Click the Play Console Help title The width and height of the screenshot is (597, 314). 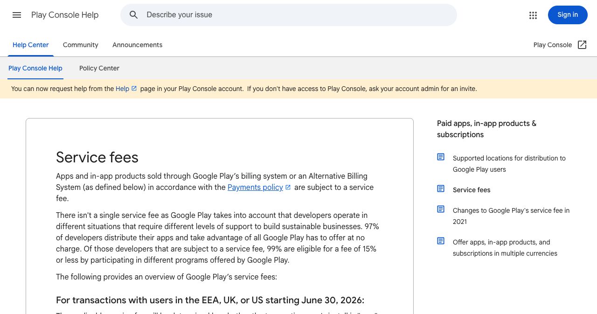(65, 15)
